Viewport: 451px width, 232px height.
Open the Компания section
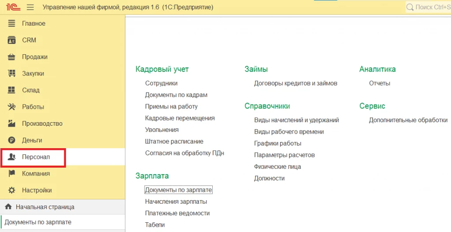pos(63,173)
